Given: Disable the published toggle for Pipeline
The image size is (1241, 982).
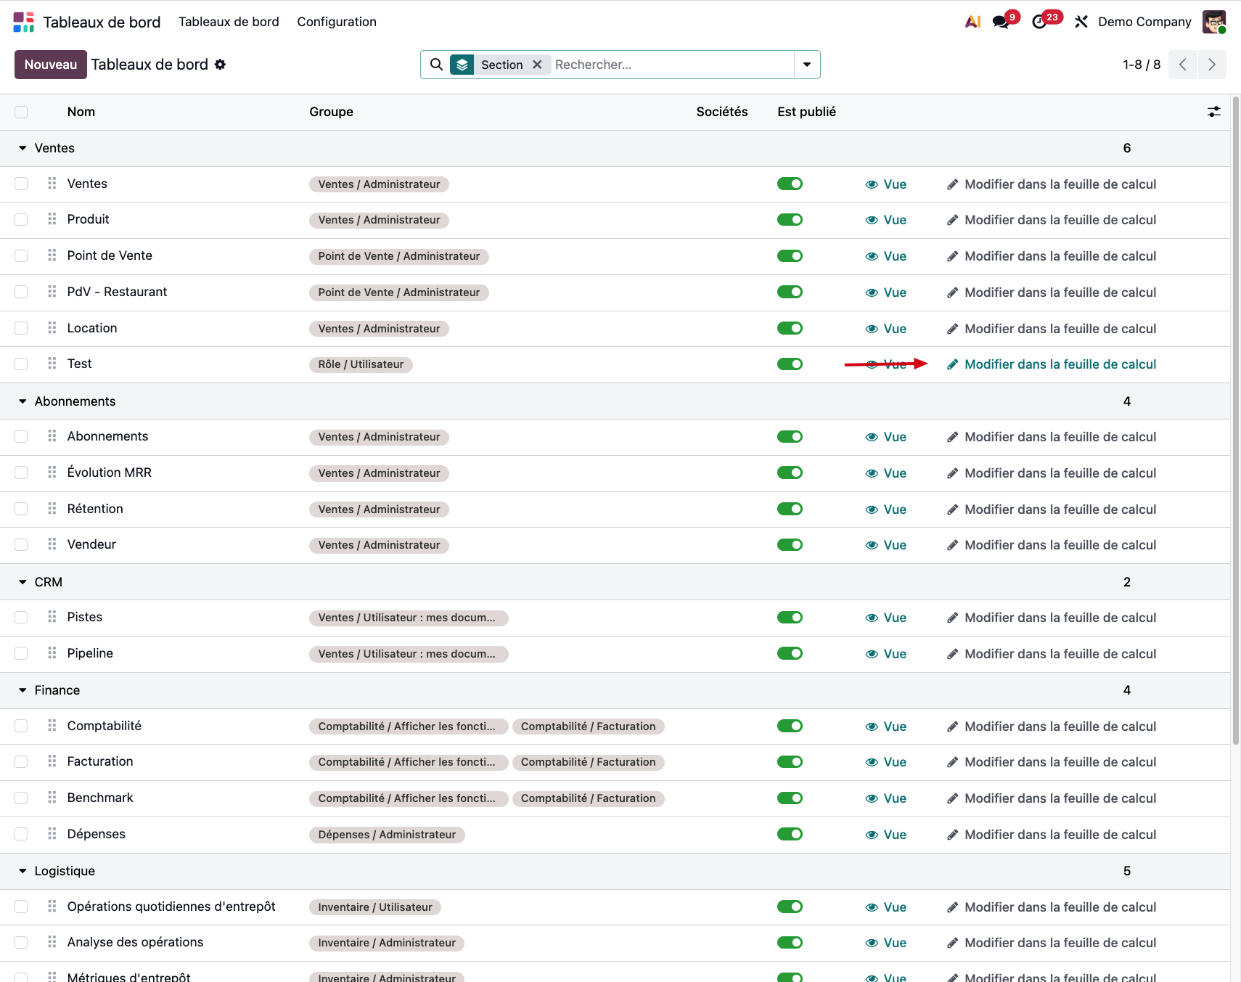Looking at the screenshot, I should 790,654.
